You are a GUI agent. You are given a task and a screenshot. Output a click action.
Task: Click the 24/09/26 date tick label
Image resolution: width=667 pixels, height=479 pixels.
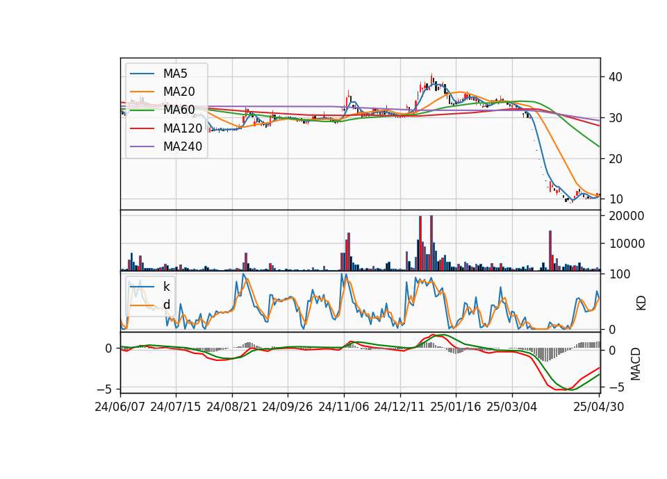288,407
